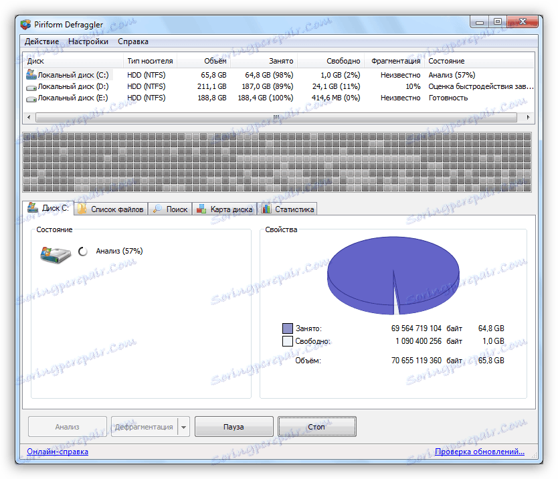558x479 pixels.
Task: Click the Defraggler app icon in title bar
Action: click(x=25, y=25)
